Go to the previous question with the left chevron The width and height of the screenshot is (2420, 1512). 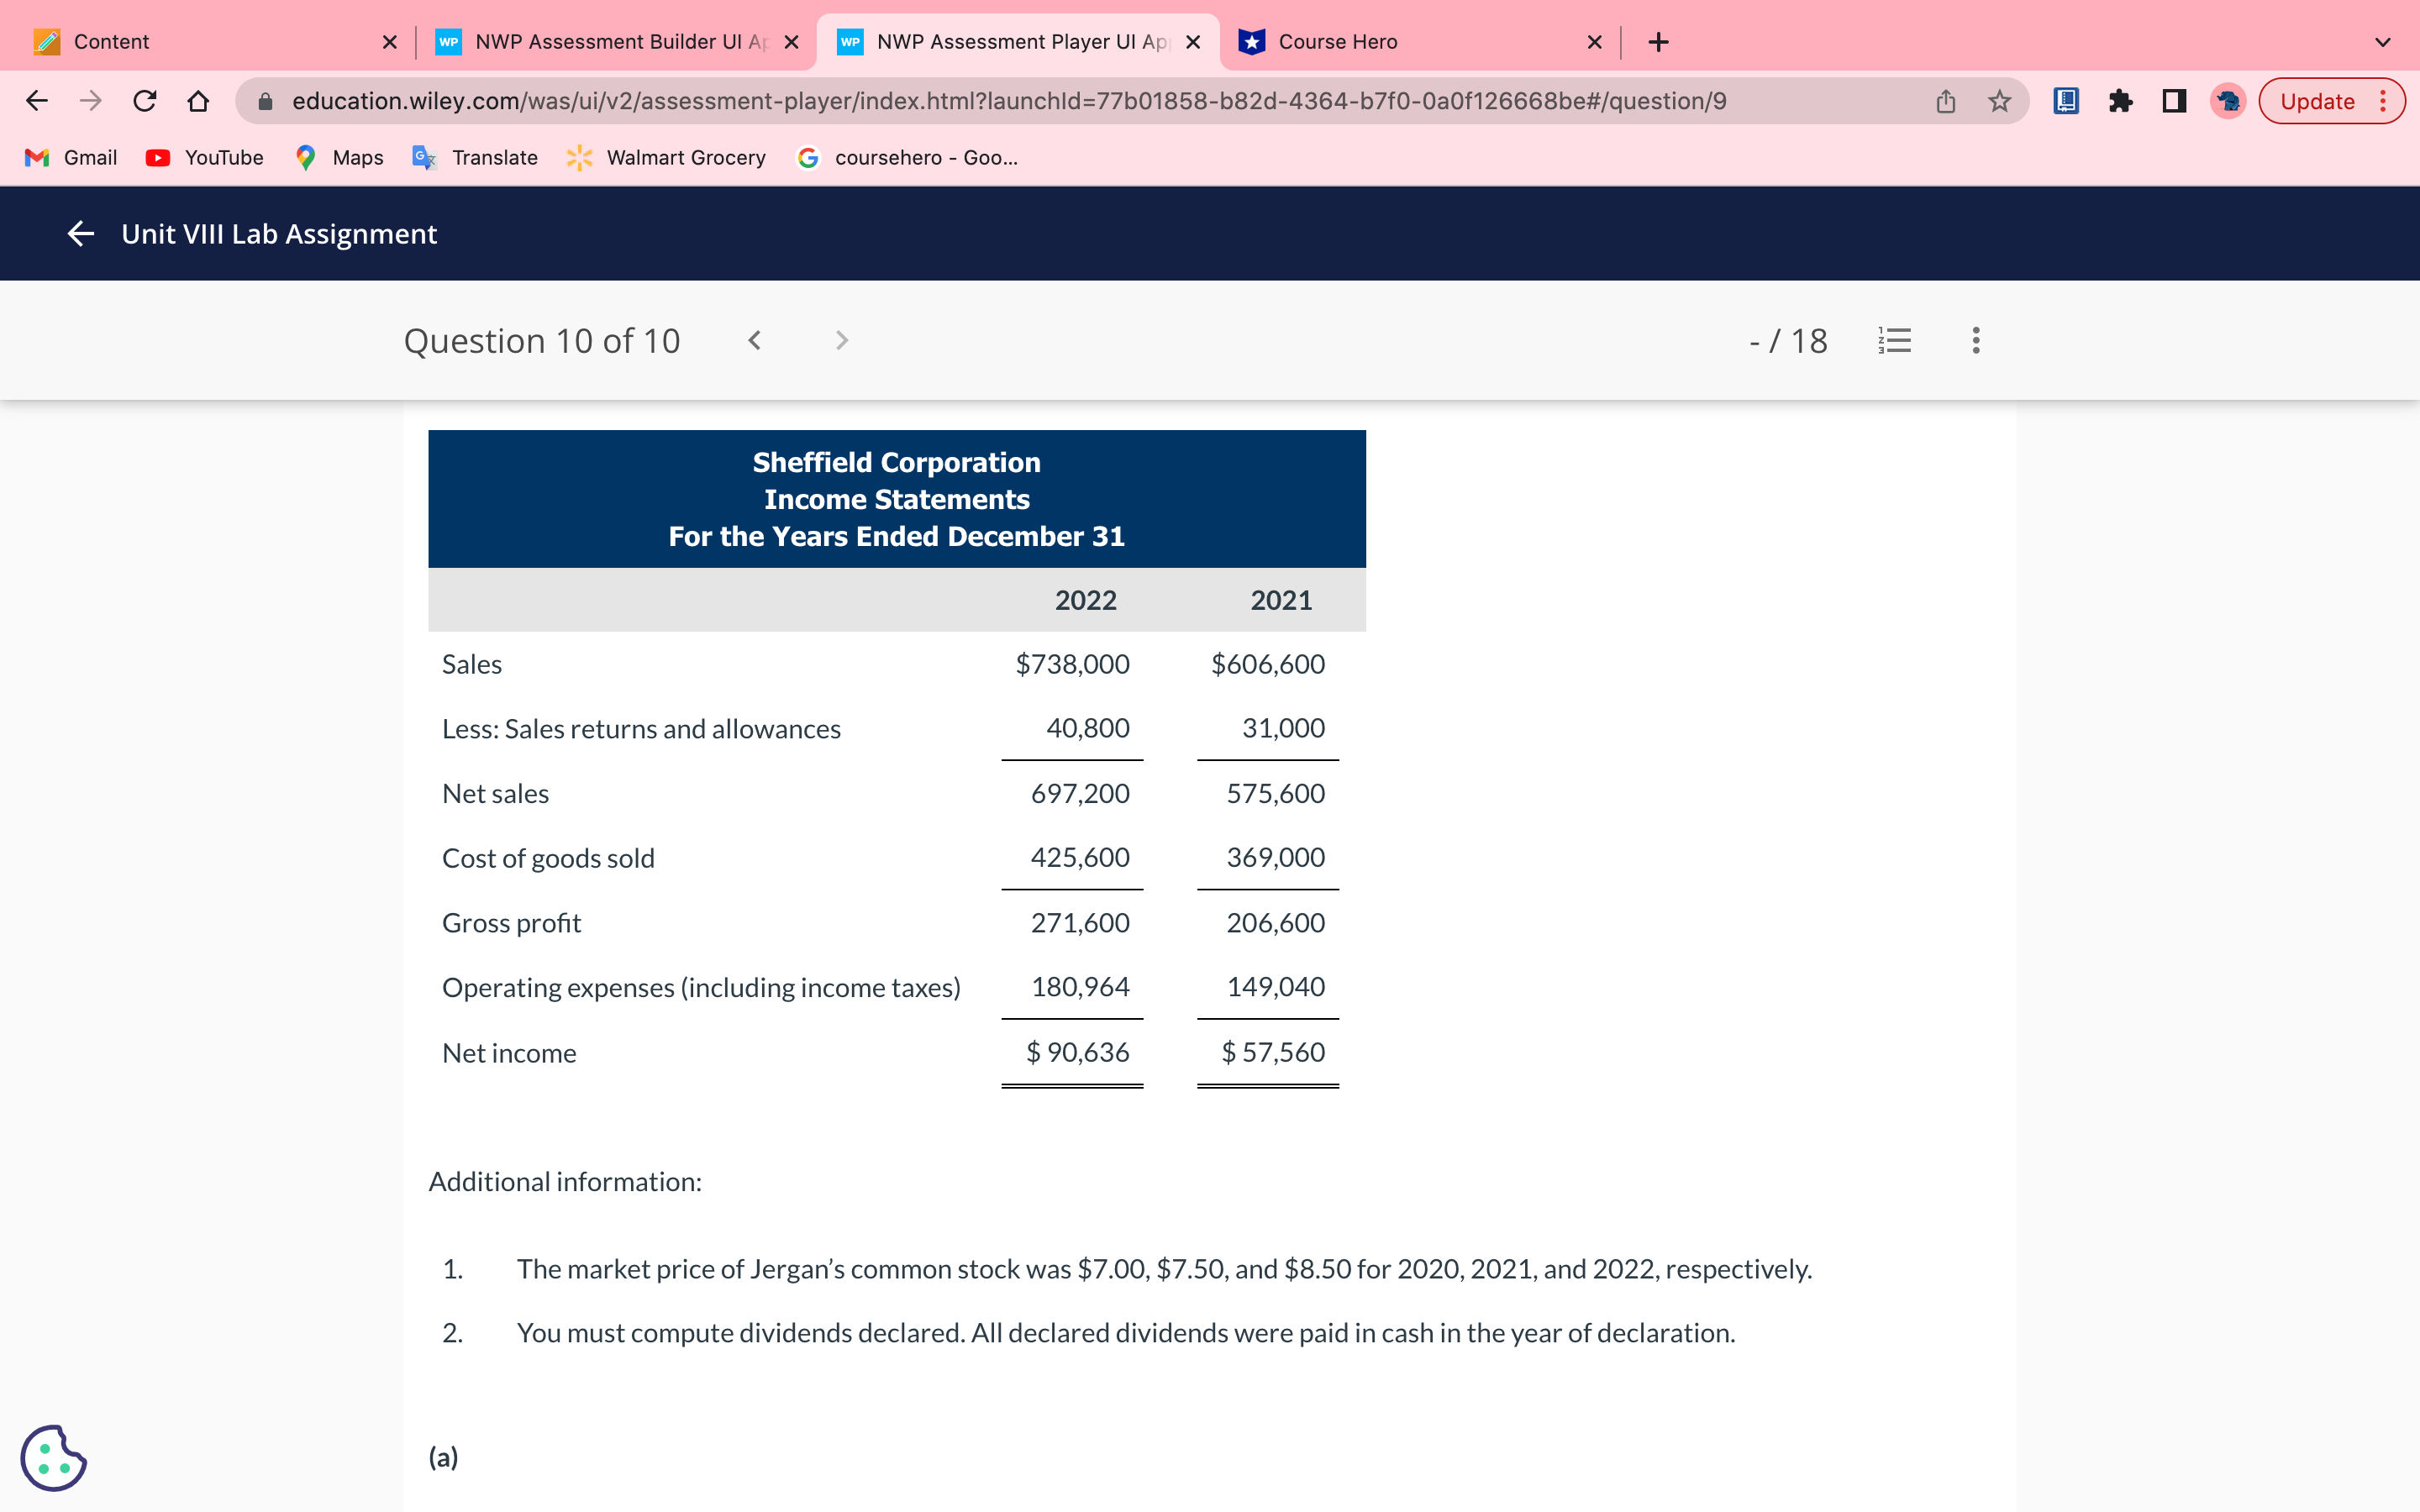[755, 340]
